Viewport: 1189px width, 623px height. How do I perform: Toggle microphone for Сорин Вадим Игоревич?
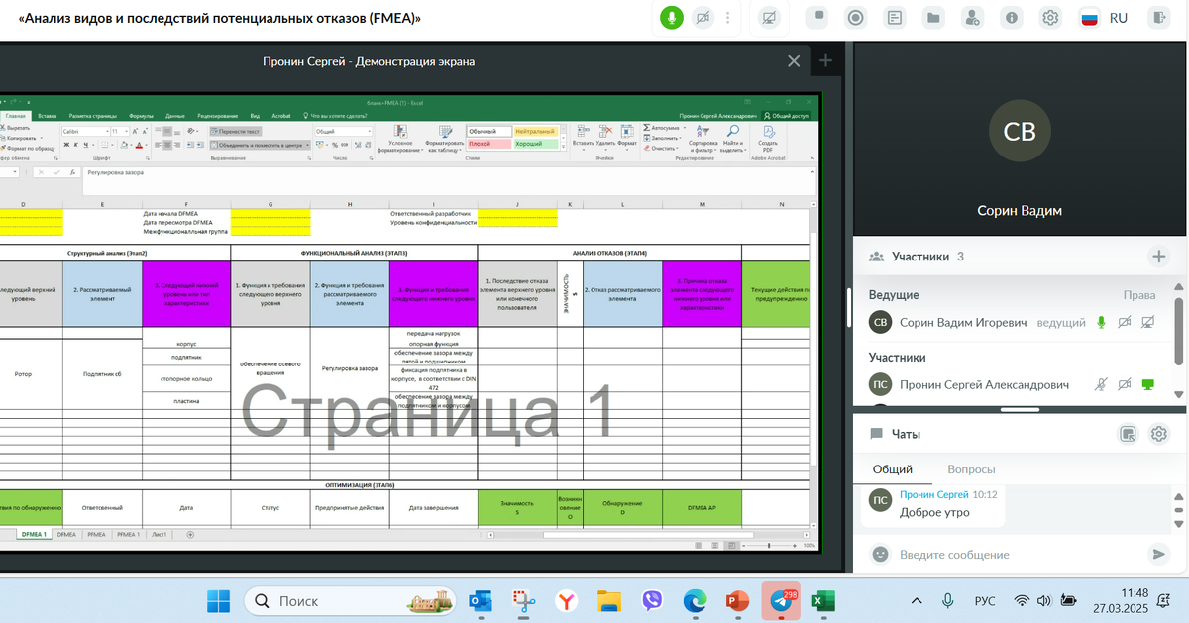[1101, 323]
